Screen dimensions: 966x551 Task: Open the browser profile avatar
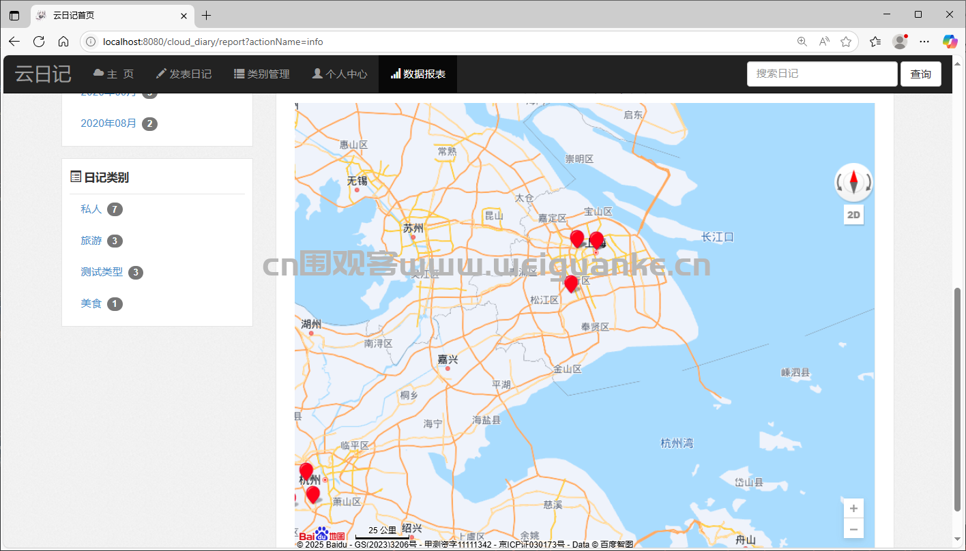coord(901,42)
